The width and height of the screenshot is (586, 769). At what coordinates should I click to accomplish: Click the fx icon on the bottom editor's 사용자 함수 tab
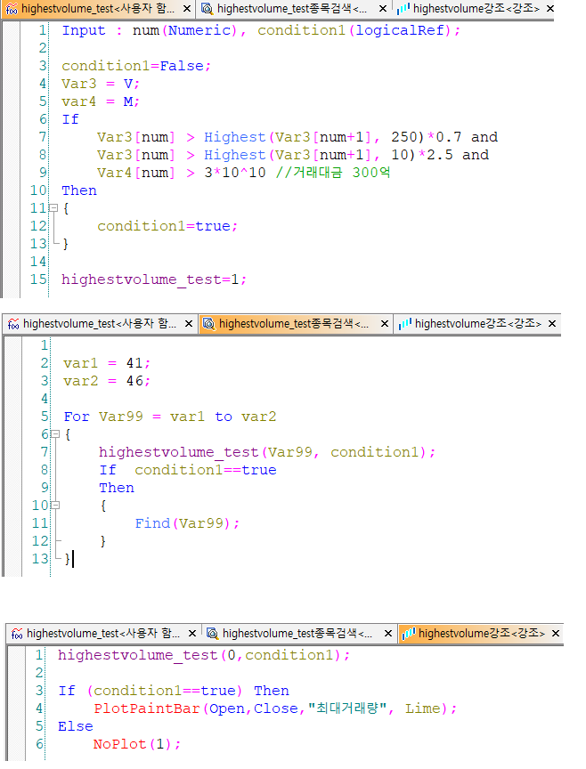(15, 633)
